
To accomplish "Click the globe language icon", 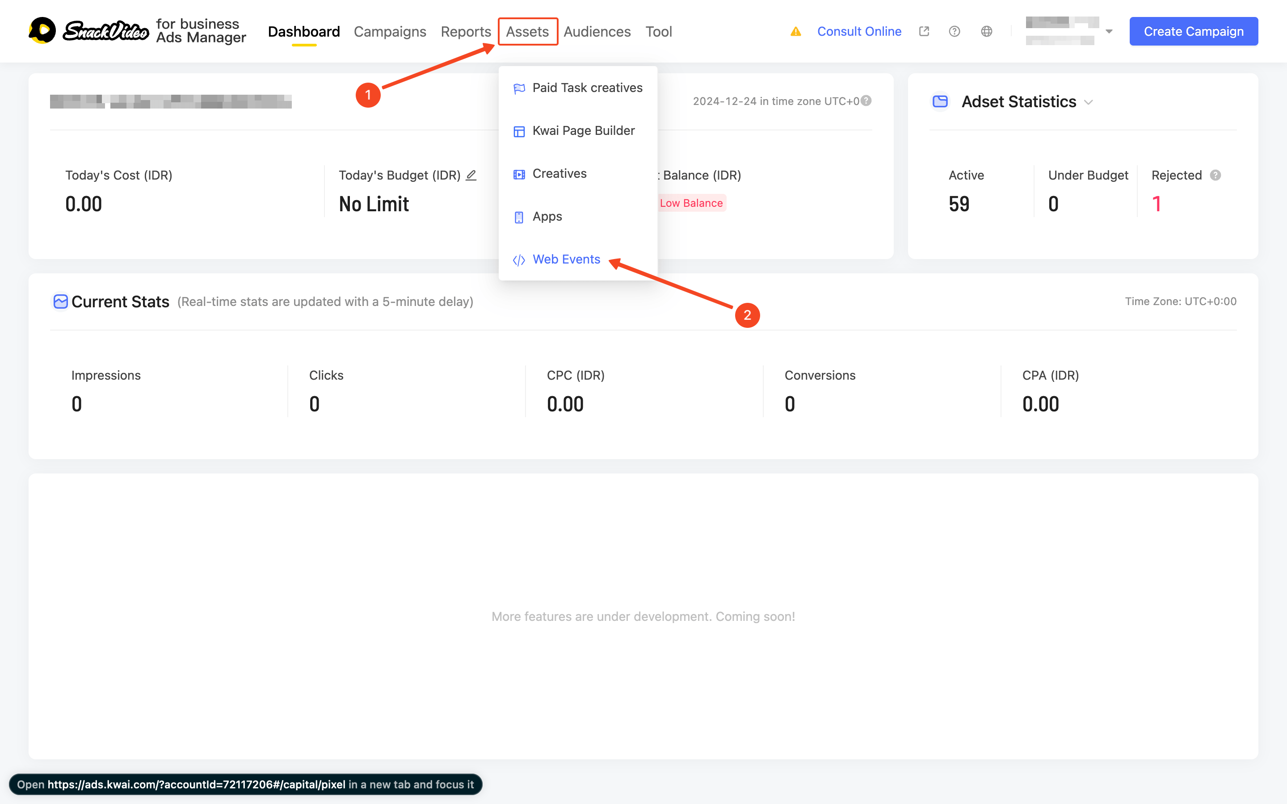I will coord(987,31).
